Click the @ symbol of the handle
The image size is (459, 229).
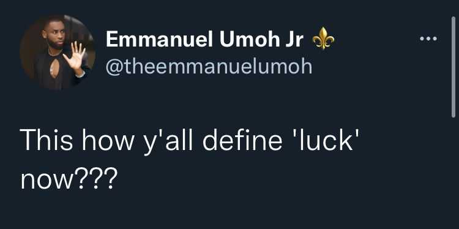tap(113, 67)
